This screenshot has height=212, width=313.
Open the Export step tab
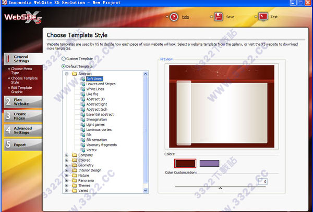pyautogui.click(x=20, y=145)
